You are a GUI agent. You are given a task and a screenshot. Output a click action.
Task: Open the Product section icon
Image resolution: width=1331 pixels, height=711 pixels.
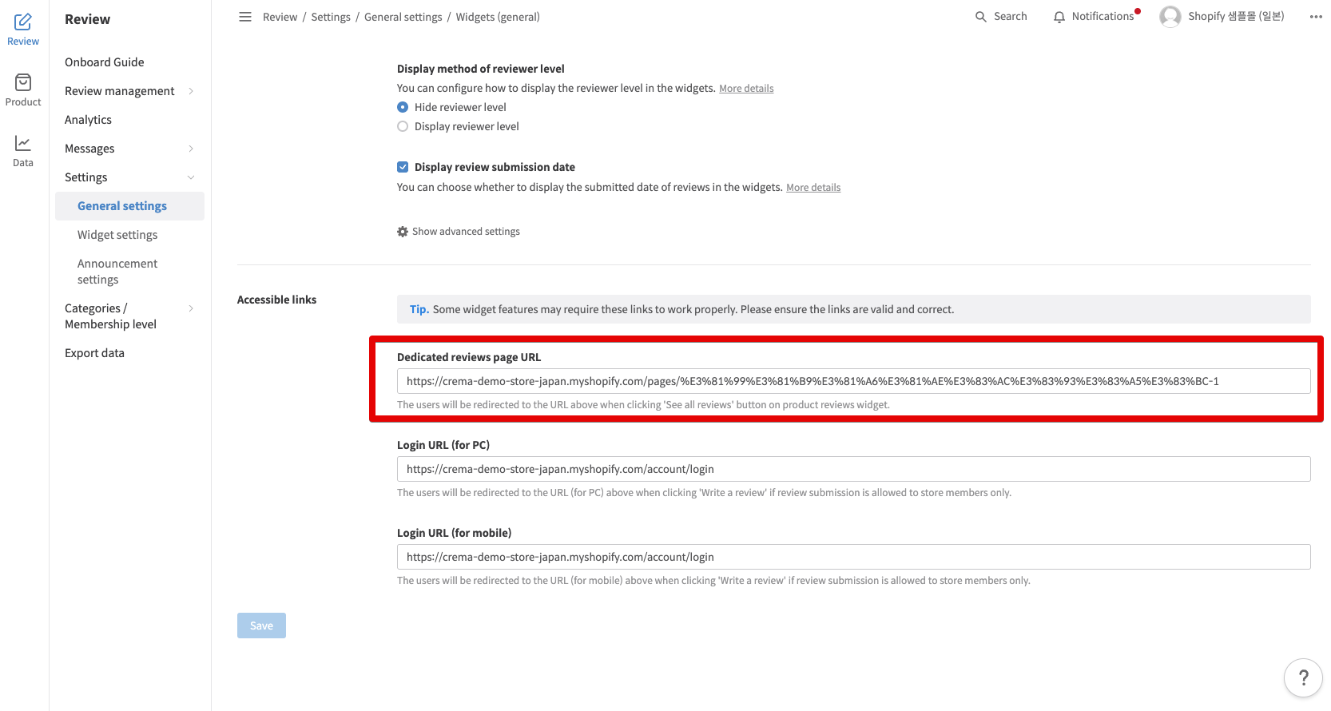(23, 83)
